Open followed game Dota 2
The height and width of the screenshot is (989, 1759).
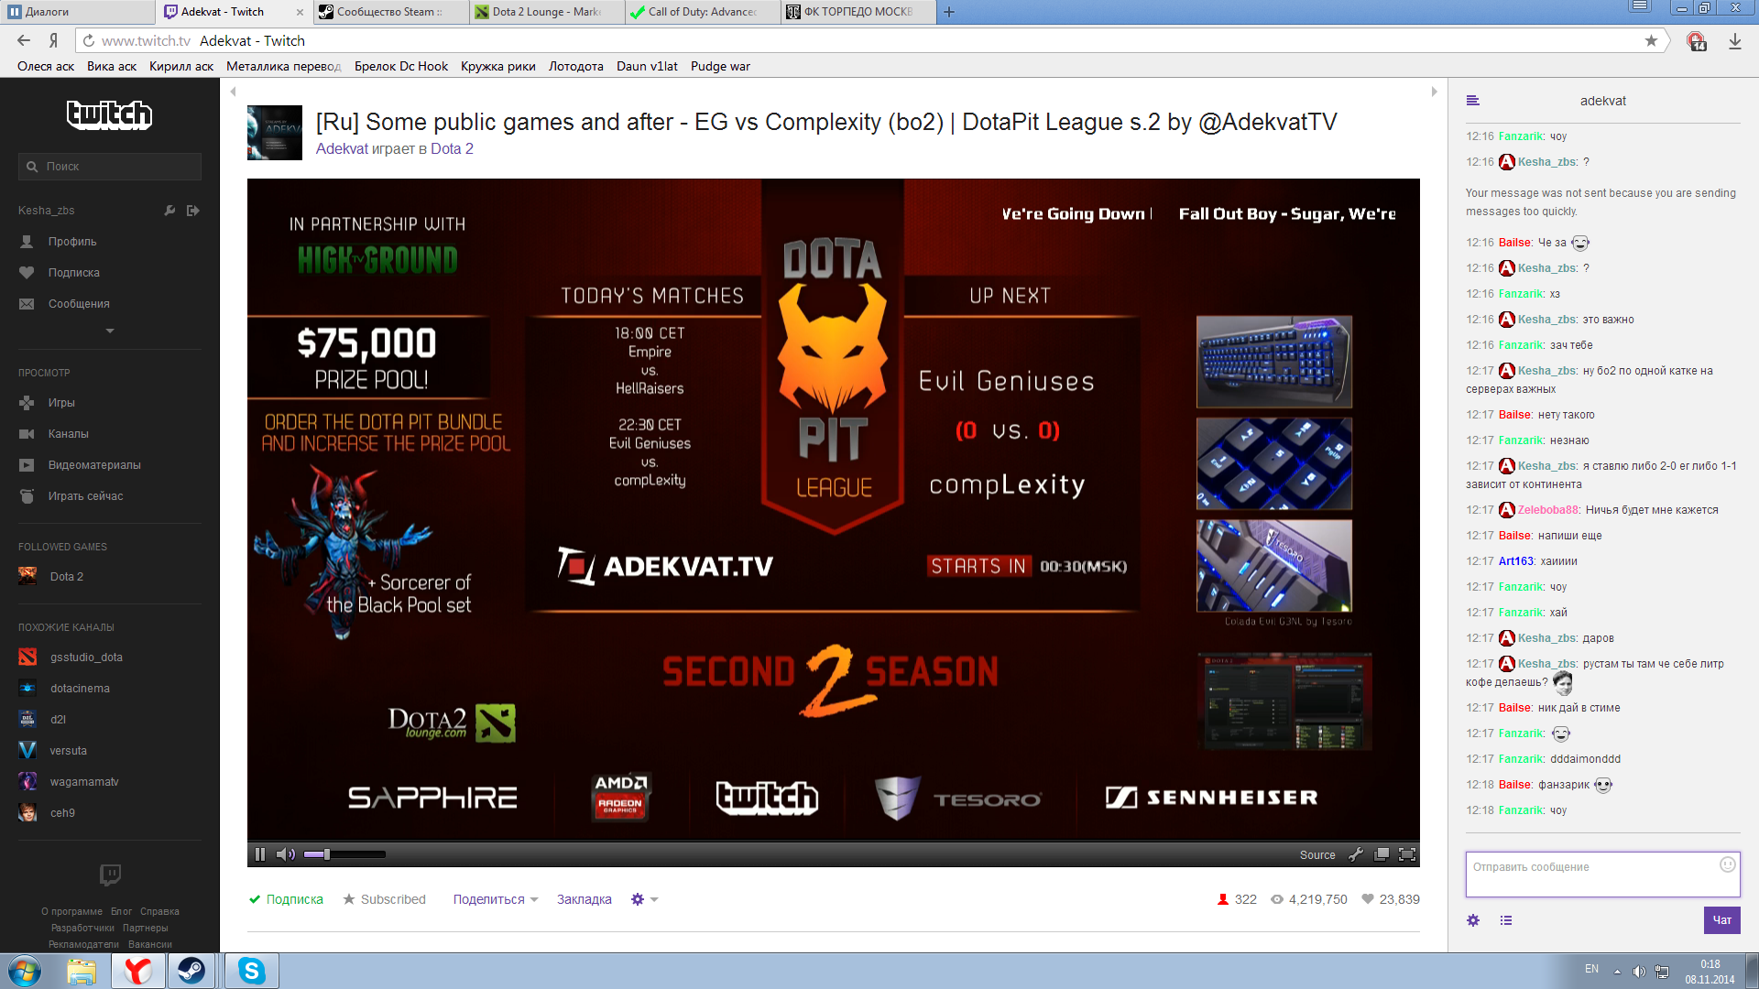pos(66,577)
